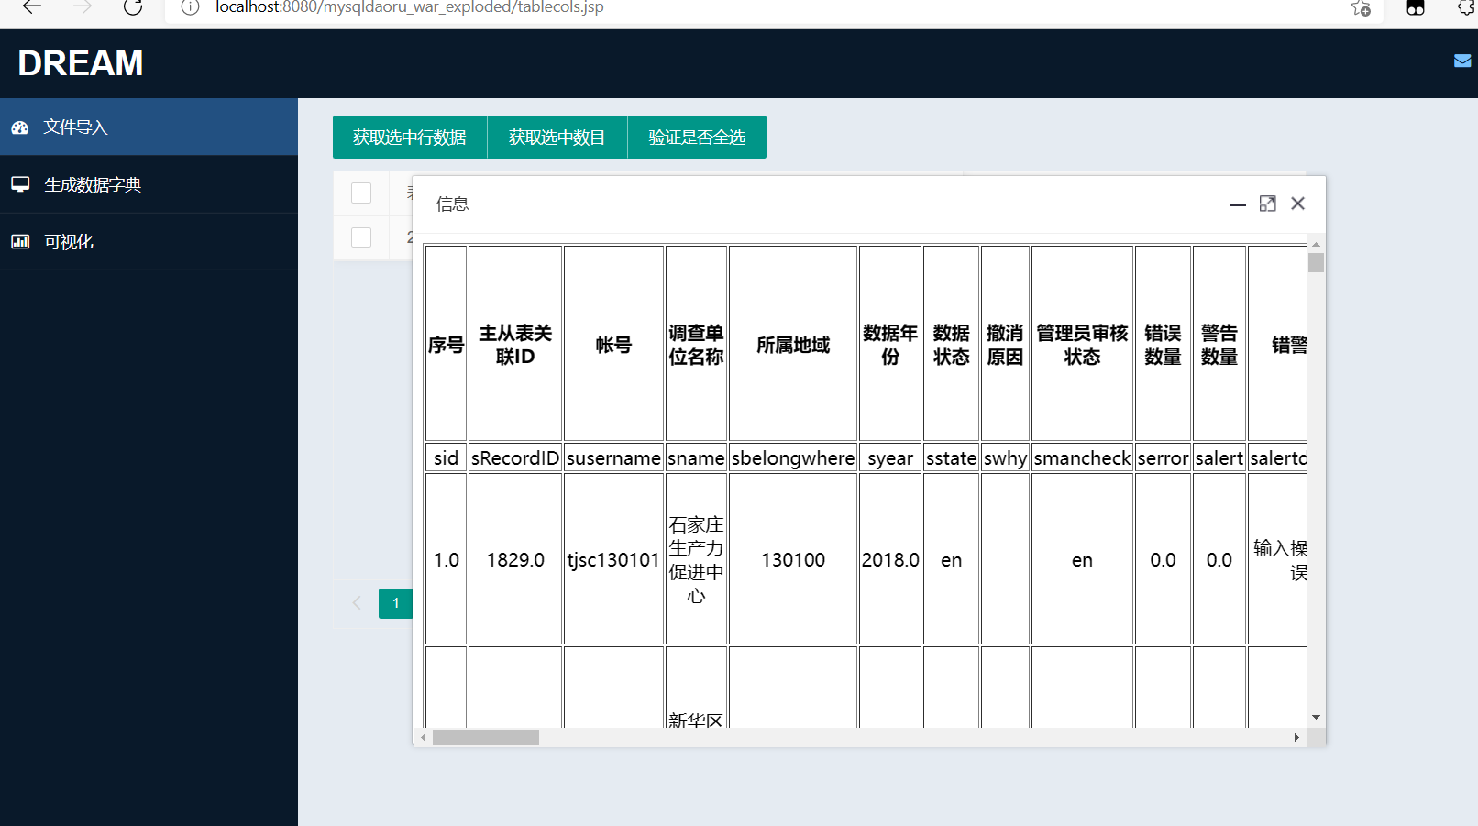1478x826 pixels.
Task: Open 文件导入 in the sidebar
Action: tap(149, 127)
